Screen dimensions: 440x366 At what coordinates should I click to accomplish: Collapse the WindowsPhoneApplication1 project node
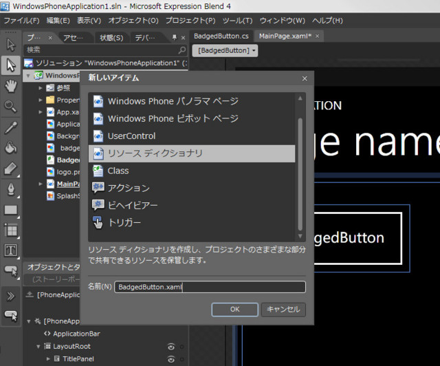[27, 76]
